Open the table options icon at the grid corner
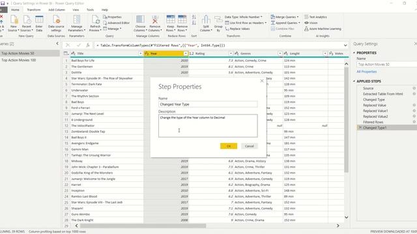 (x=66, y=53)
